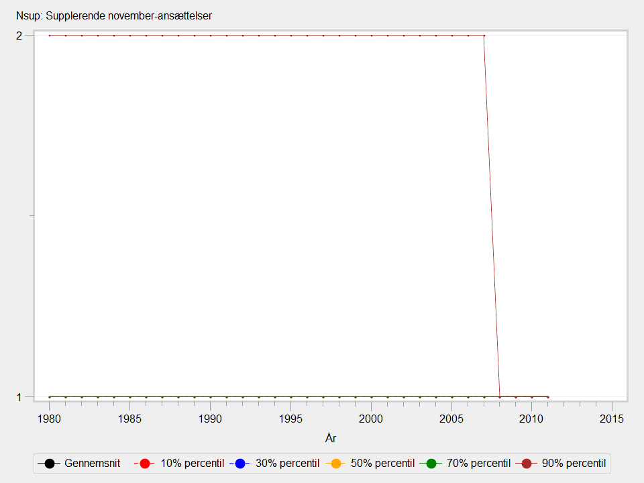The width and height of the screenshot is (644, 483).
Task: Click the y-axis label 2
Action: [19, 36]
